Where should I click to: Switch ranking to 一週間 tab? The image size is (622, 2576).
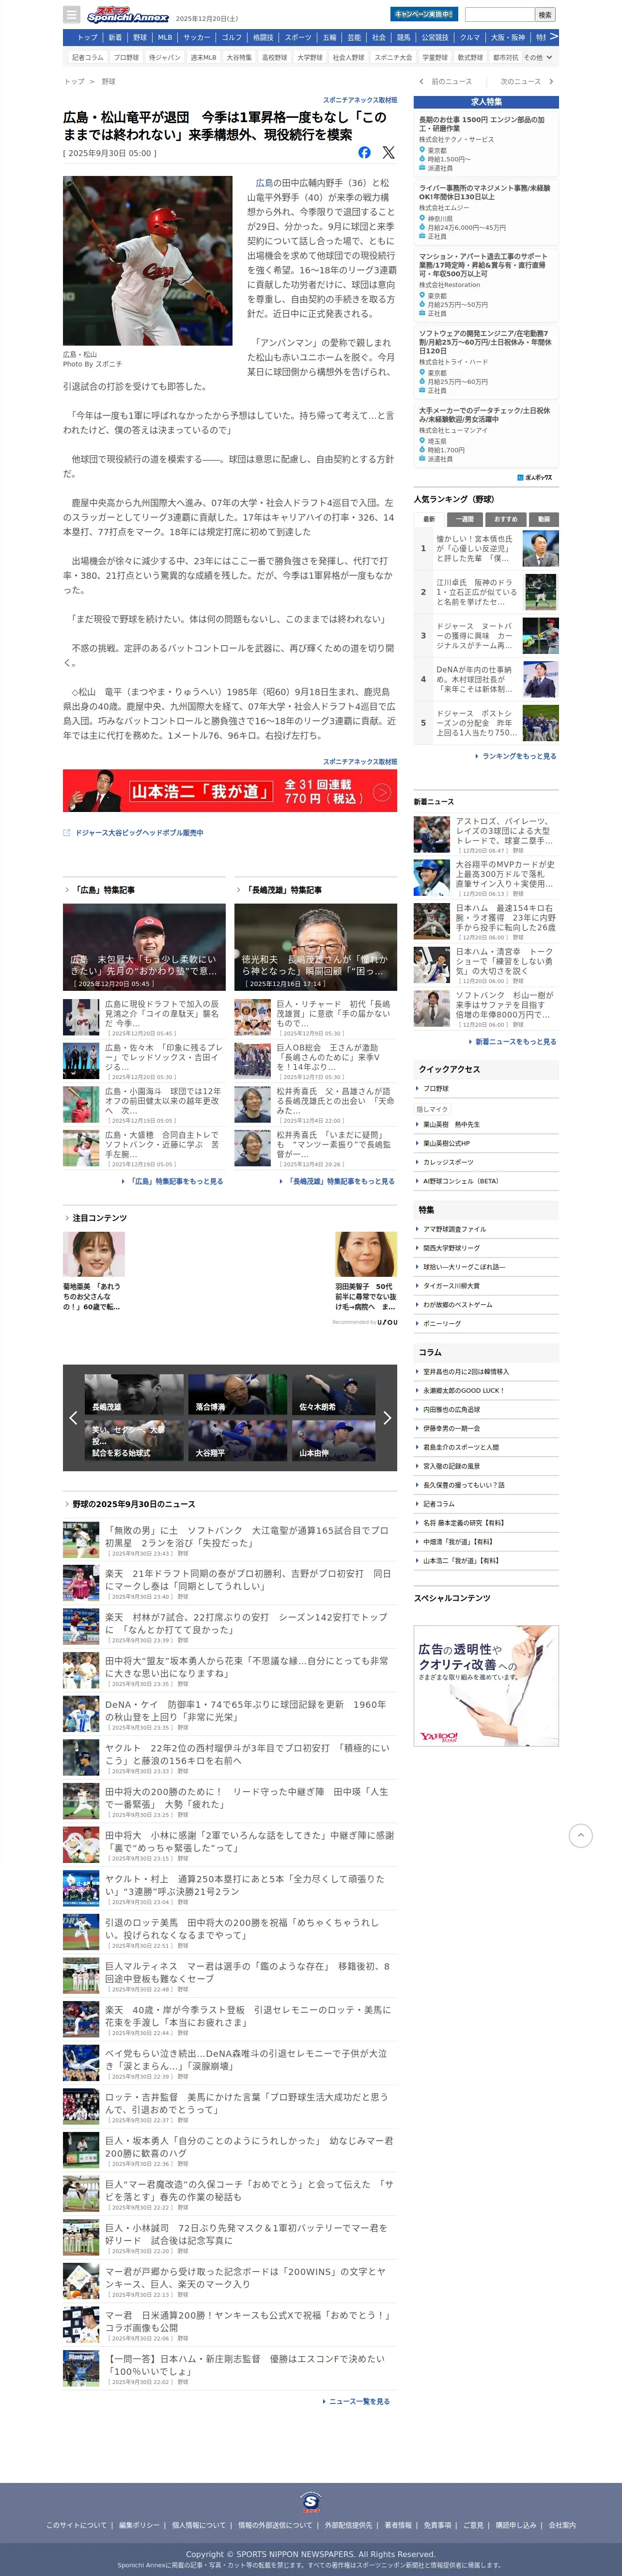coord(464,519)
